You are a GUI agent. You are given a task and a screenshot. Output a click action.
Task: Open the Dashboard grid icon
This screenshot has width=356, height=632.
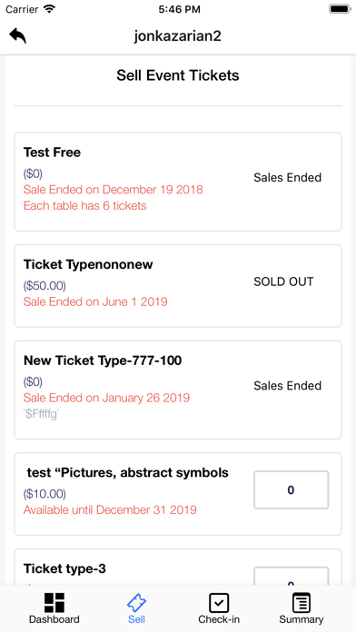pos(54,603)
